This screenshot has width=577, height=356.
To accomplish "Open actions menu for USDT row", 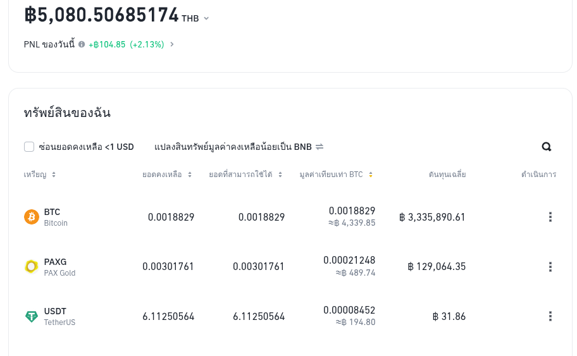I will (550, 316).
